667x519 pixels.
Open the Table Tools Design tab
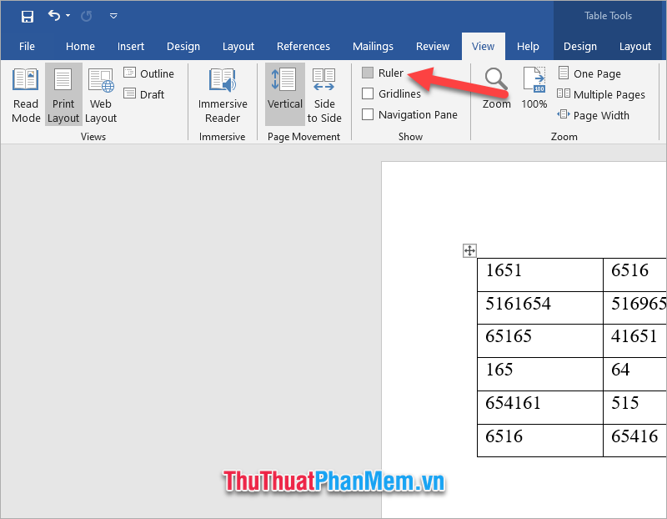pyautogui.click(x=579, y=46)
